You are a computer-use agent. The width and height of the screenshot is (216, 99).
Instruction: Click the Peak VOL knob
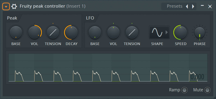[34, 32]
